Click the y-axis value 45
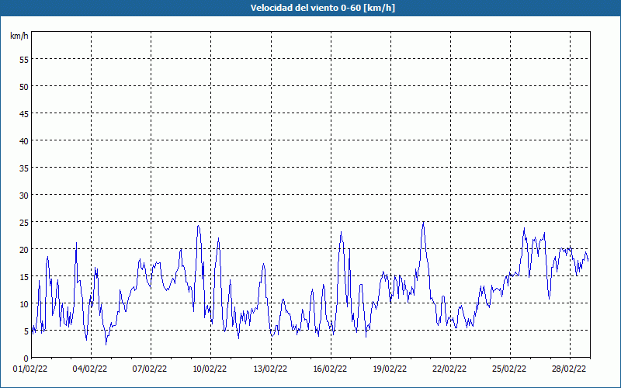 [x=24, y=113]
